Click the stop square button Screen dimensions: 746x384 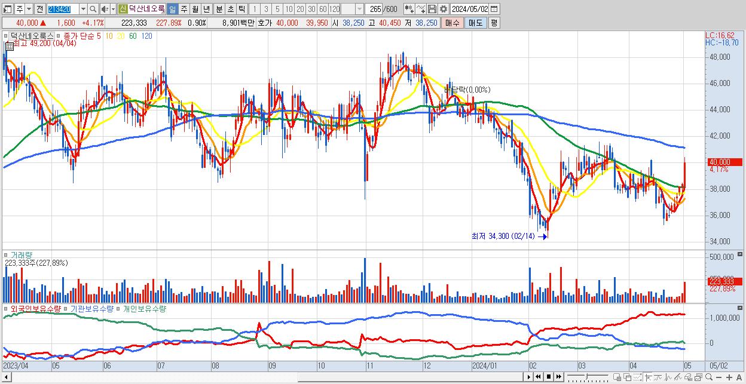pyautogui.click(x=548, y=377)
